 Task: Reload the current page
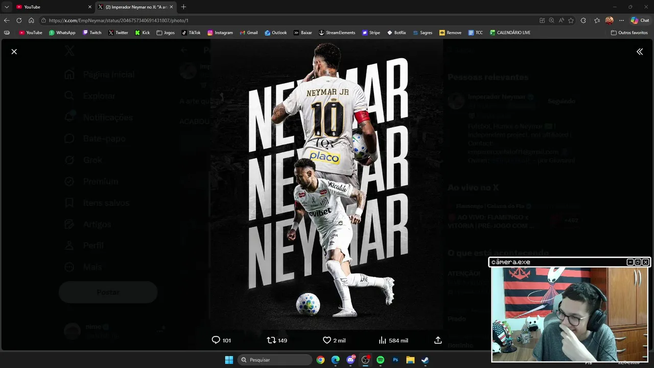click(x=19, y=20)
